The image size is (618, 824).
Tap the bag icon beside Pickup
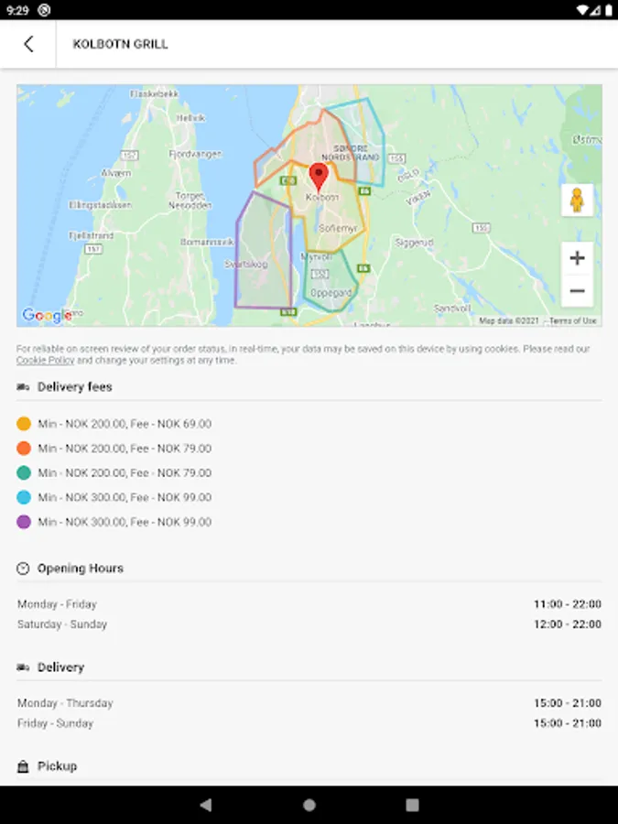point(23,766)
